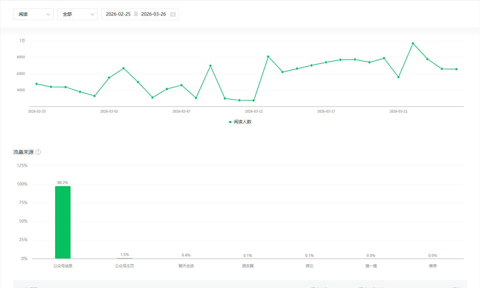Click the lowest data point at 2026-03-12
The width and height of the screenshot is (480, 288).
254,100
